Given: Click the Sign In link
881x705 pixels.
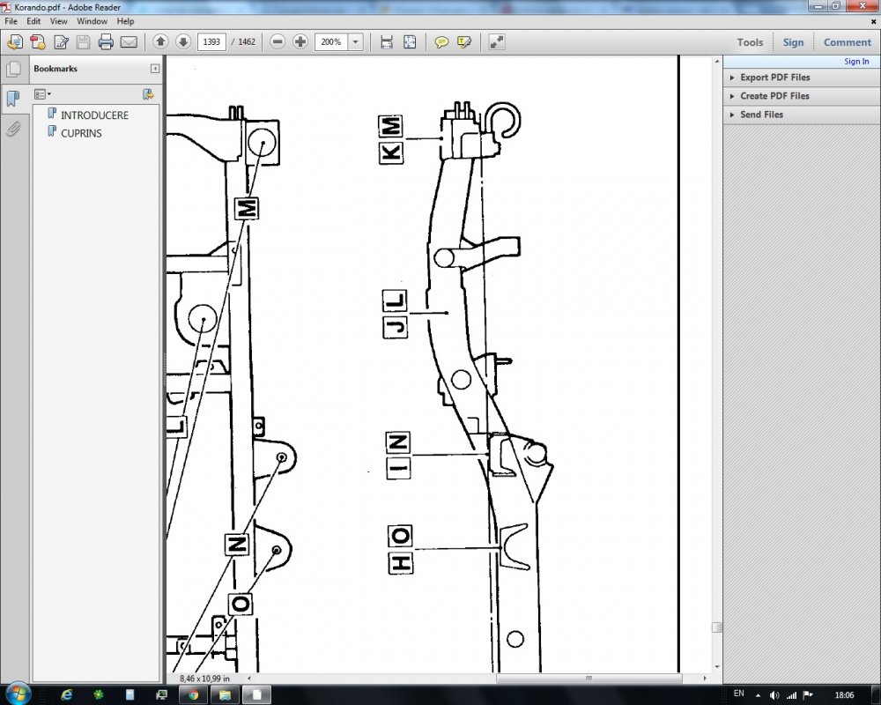Looking at the screenshot, I should 855,62.
